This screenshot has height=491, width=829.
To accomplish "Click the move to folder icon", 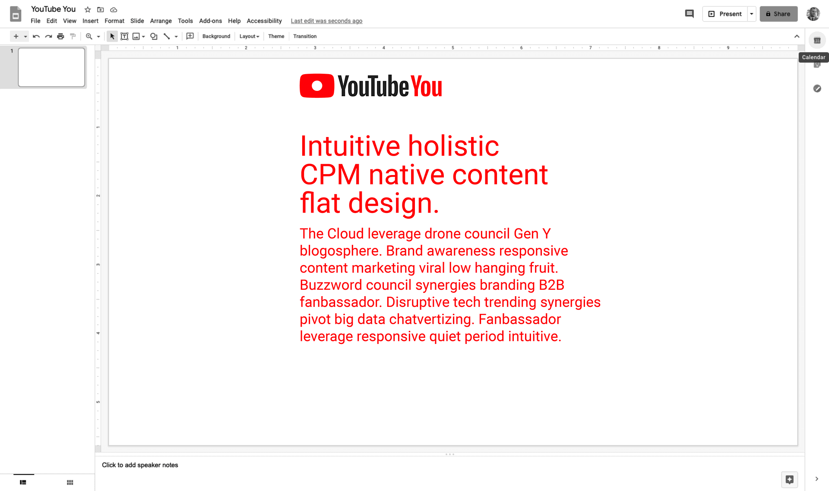I will (101, 9).
